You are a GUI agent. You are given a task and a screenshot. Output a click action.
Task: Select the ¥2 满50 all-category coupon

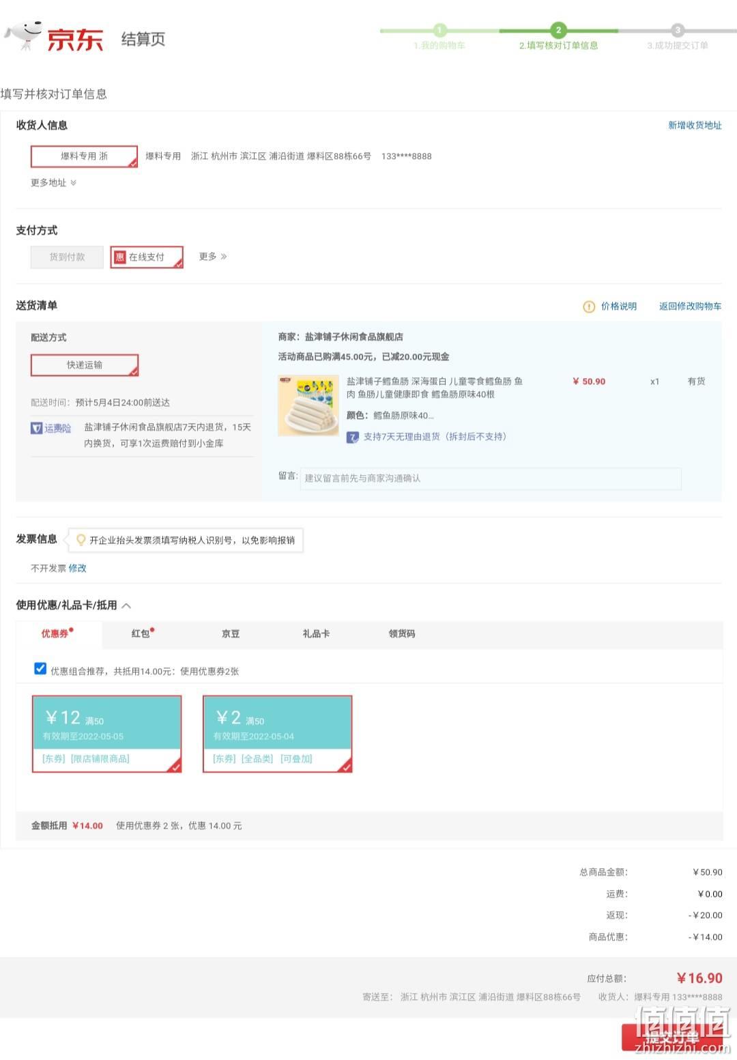coord(278,734)
